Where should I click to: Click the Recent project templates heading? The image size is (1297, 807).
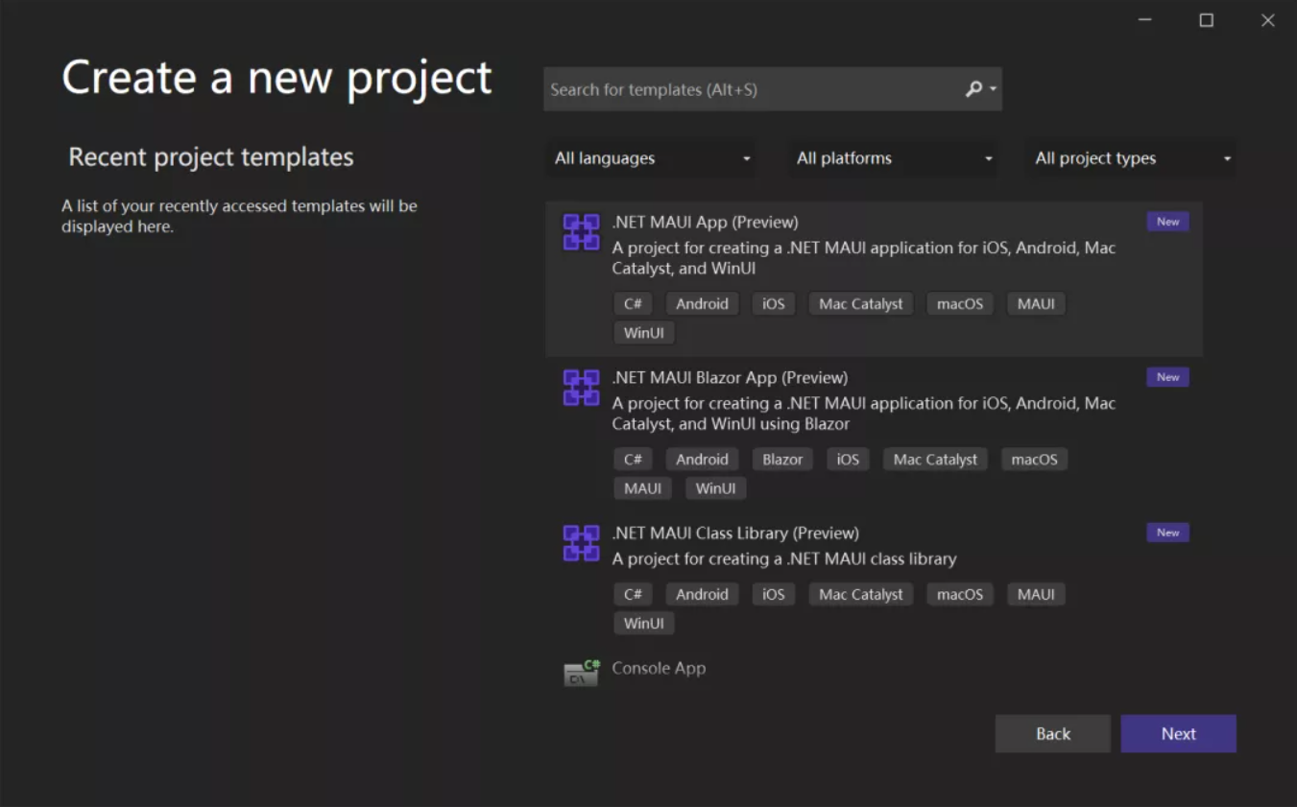[x=211, y=157]
